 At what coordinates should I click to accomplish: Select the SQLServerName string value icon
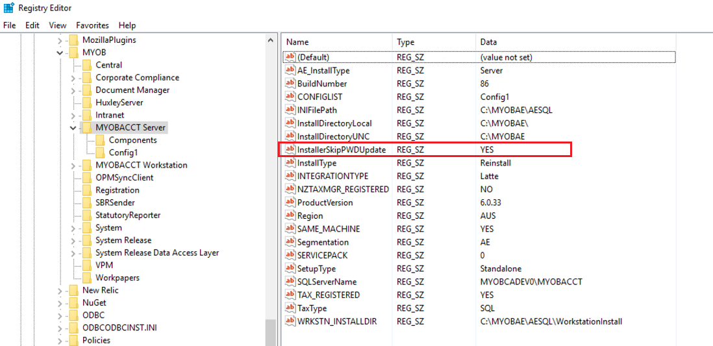point(290,282)
